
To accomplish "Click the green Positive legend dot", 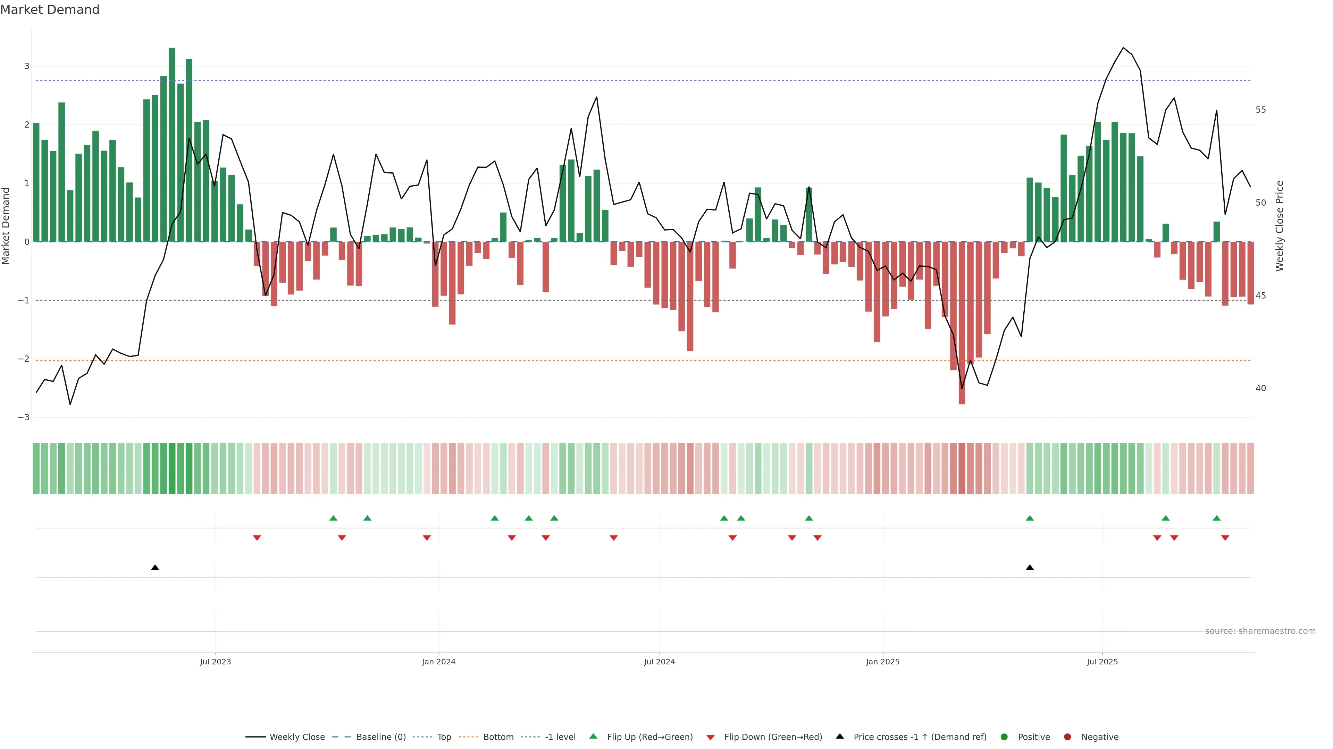I will click(1004, 737).
